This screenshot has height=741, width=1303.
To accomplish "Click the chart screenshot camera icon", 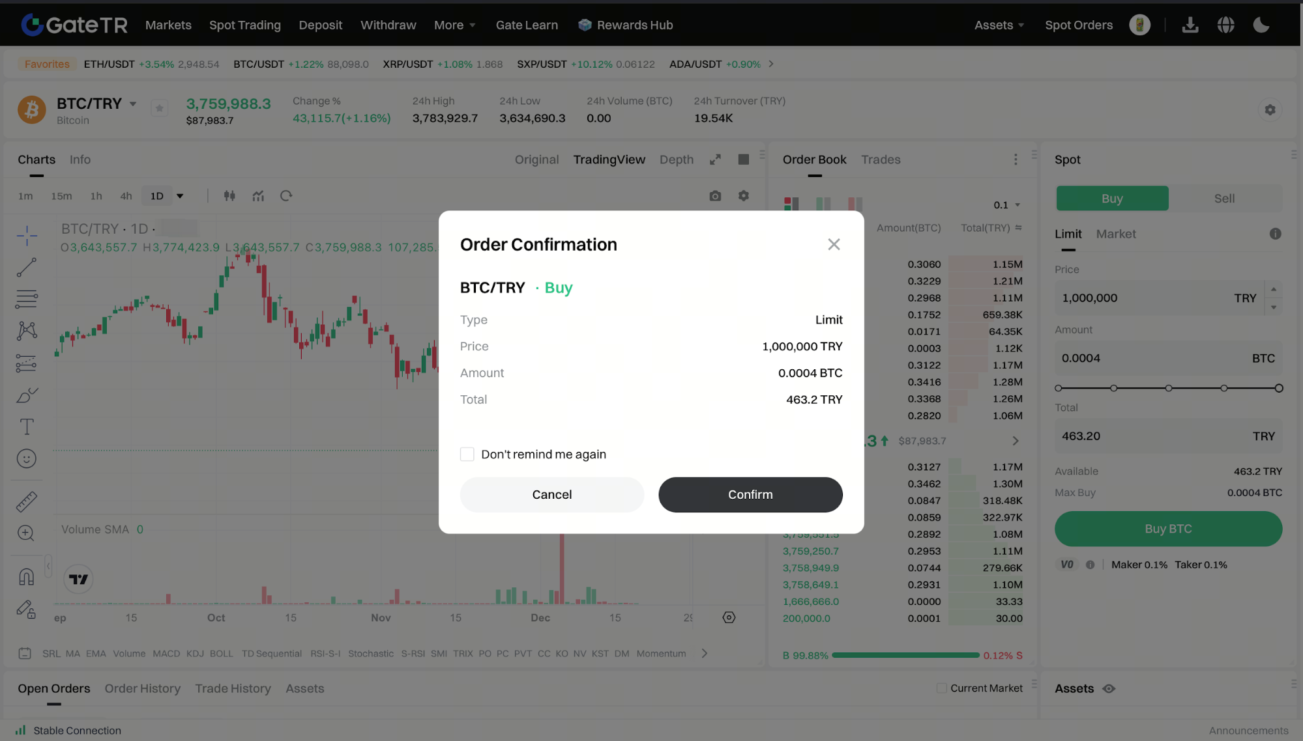I will pos(715,196).
